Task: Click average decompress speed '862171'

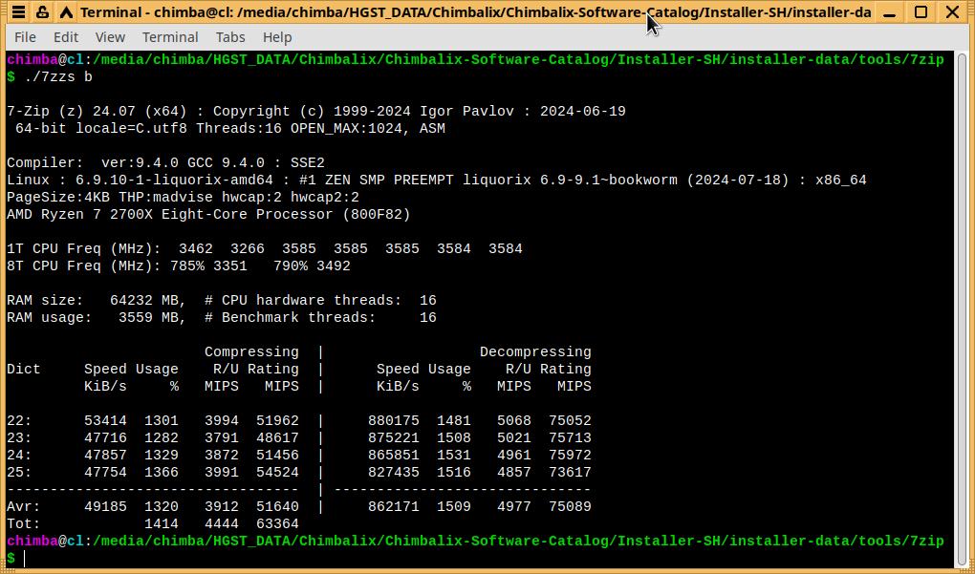Action: coord(394,507)
